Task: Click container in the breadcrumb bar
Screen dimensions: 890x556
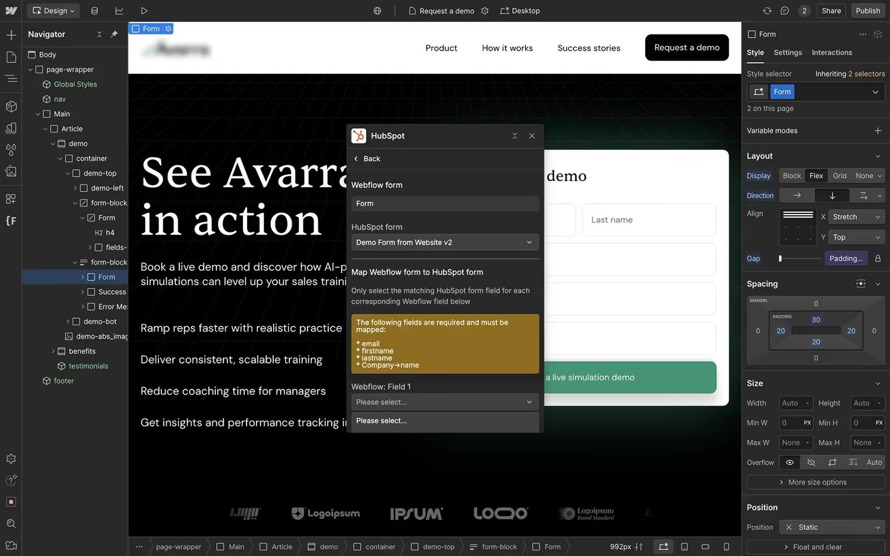Action: pos(374,547)
